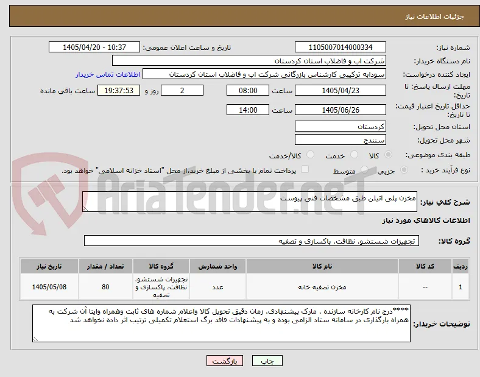Click the remaining days field showing 2
The width and height of the screenshot is (480, 377).
182,90
